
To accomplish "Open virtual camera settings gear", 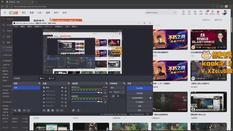I will [x=150, y=98].
